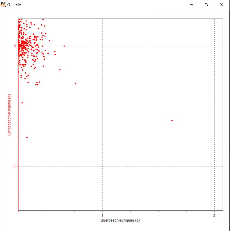Screen dimensions: 230x231
Task: Pick the rightmost point lying on zero gridline
Action: point(64,46)
